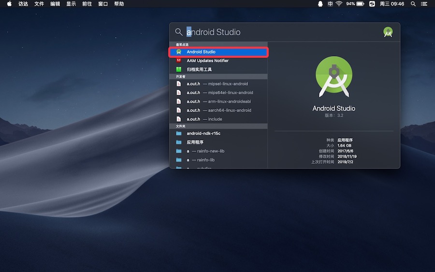The height and width of the screenshot is (272, 435).
Task: Select the android-ndk-r15c folder result
Action: point(218,133)
